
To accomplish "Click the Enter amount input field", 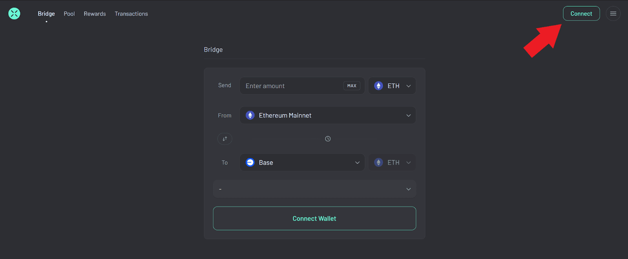I will (x=283, y=85).
